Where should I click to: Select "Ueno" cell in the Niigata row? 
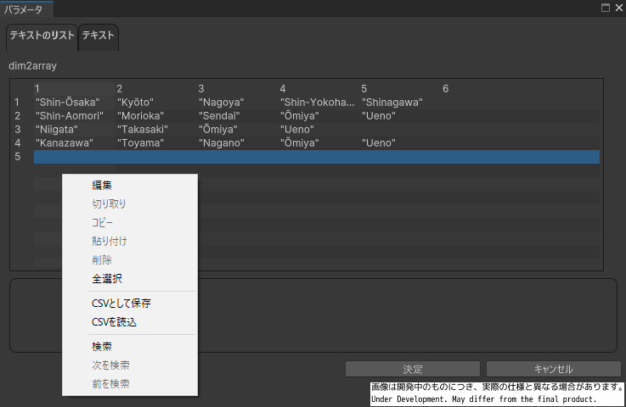(319, 130)
